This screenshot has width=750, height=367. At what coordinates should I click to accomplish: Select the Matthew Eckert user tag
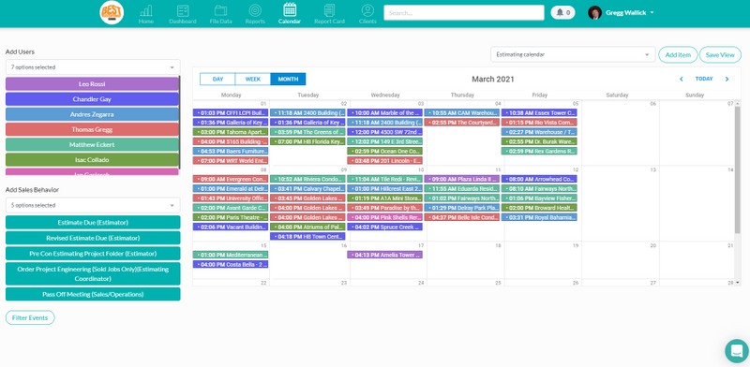pyautogui.click(x=92, y=145)
